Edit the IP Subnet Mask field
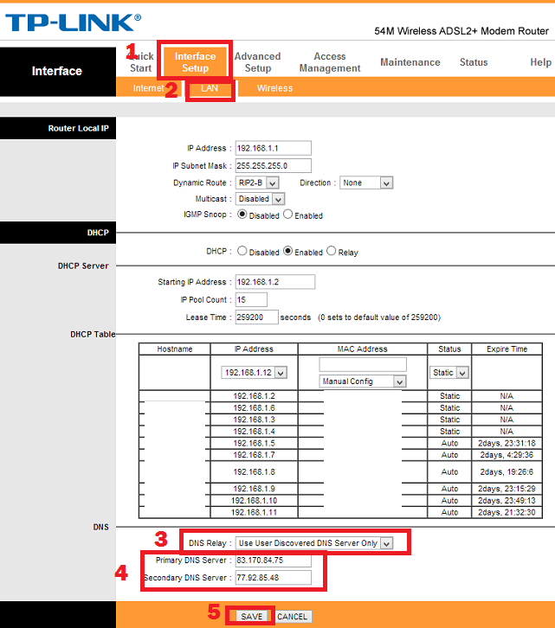Viewport: 555px width, 628px height. click(x=273, y=166)
